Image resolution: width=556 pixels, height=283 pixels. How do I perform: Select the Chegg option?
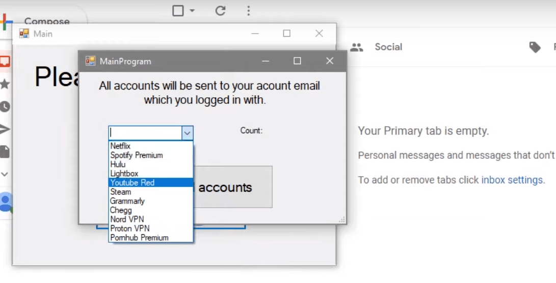tap(151, 210)
